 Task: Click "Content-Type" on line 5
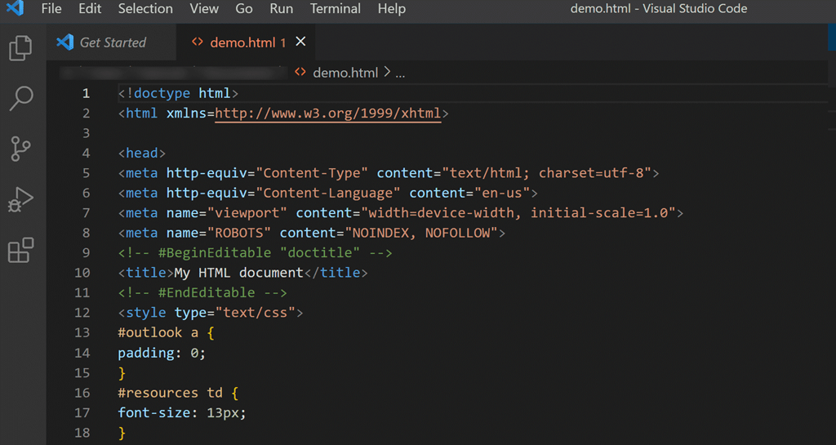[x=312, y=173]
